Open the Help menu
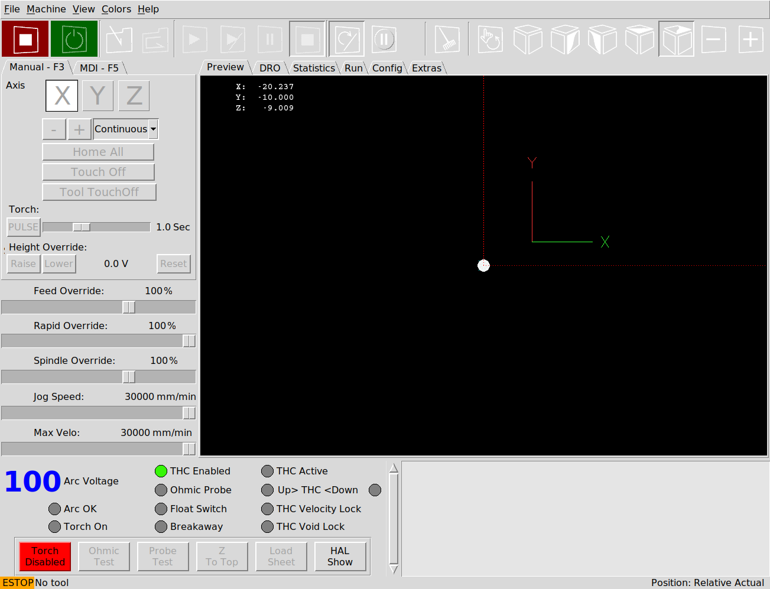Viewport: 770px width, 589px height. click(x=148, y=9)
